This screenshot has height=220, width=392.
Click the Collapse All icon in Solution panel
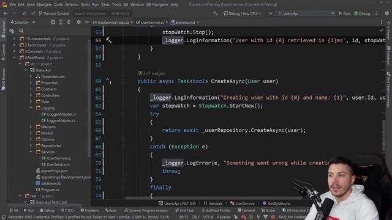69,22
